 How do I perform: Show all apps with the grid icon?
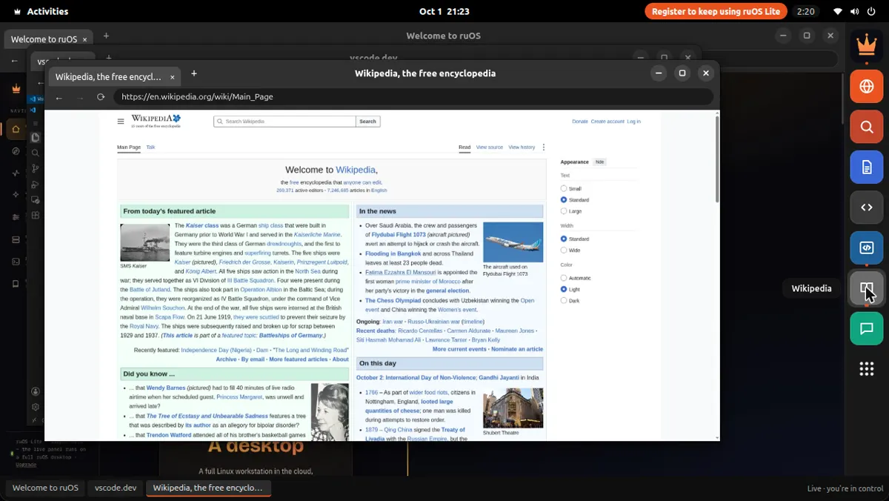click(x=866, y=368)
